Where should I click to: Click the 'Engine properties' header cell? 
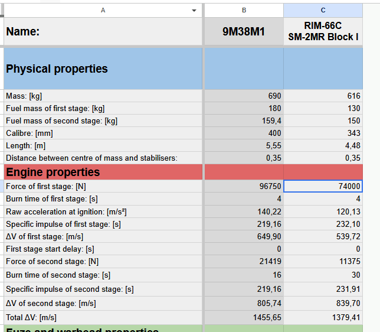coord(103,172)
